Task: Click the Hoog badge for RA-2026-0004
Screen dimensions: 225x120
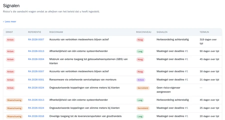Action: (140, 59)
